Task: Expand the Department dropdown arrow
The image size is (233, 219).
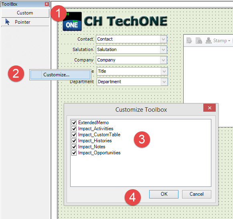Action: [164, 82]
